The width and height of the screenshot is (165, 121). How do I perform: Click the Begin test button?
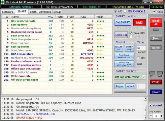[x=119, y=86]
